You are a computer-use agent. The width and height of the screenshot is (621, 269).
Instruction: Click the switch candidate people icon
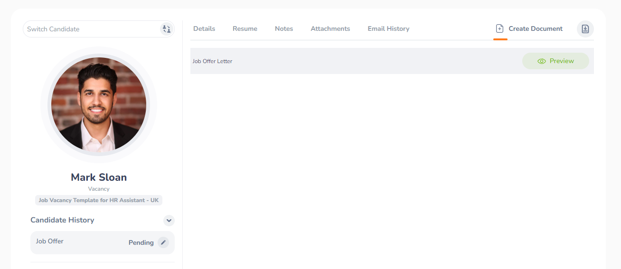(x=166, y=29)
